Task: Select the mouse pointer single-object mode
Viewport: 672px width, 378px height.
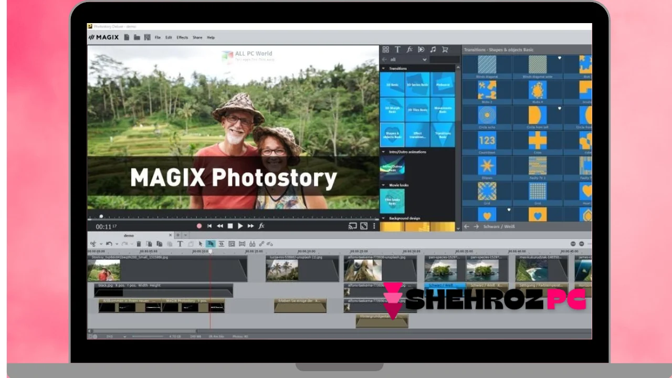Action: click(201, 244)
